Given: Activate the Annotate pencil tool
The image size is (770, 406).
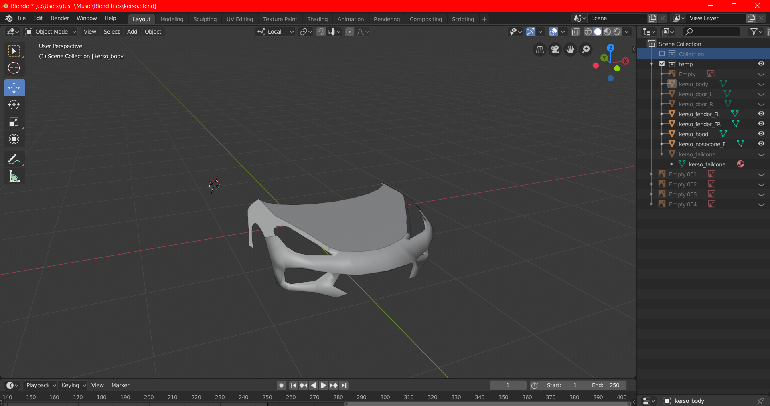Looking at the screenshot, I should pos(14,159).
